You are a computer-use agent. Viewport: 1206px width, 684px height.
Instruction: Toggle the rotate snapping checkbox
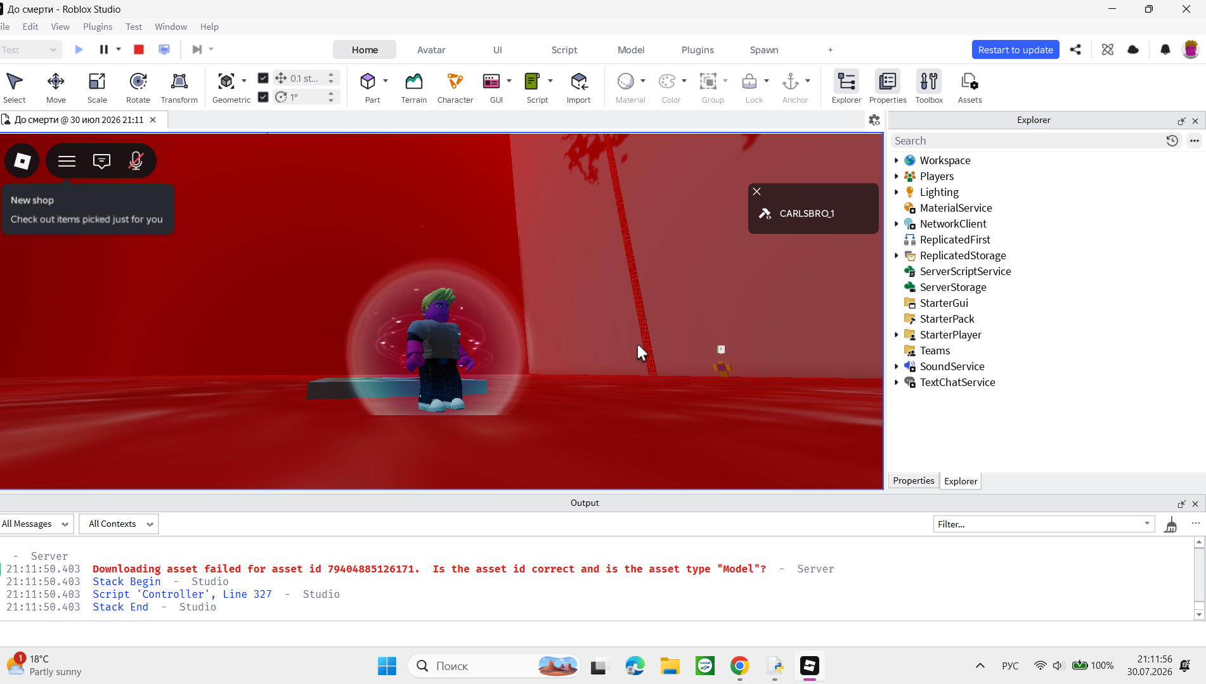(263, 97)
